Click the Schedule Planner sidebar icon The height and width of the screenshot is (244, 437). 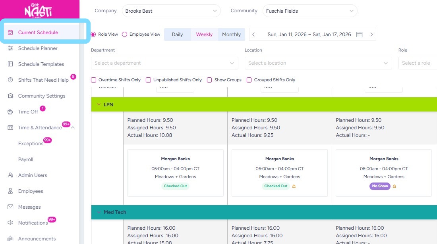10,48
